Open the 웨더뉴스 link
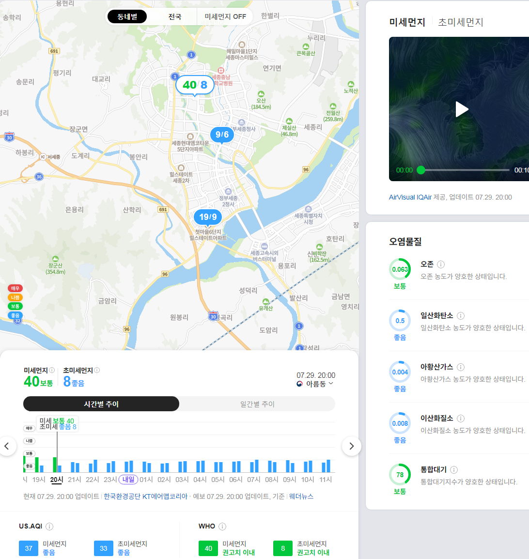 tap(301, 496)
